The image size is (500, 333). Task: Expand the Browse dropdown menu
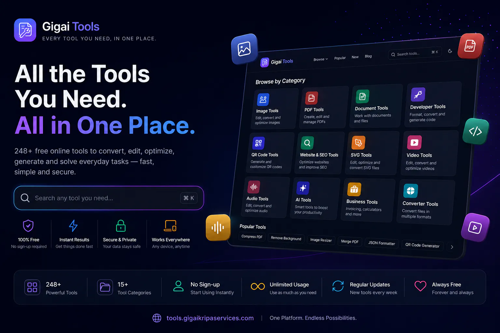tap(321, 59)
